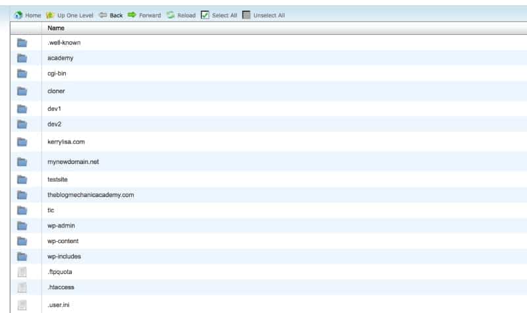Click the green Forward arrow
Screen dimensions: 527x313
[132, 15]
